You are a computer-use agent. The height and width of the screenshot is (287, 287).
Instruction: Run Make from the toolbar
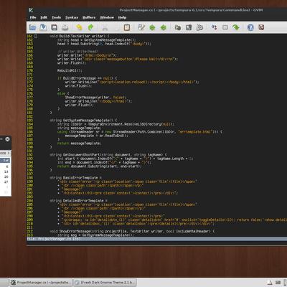214,27
